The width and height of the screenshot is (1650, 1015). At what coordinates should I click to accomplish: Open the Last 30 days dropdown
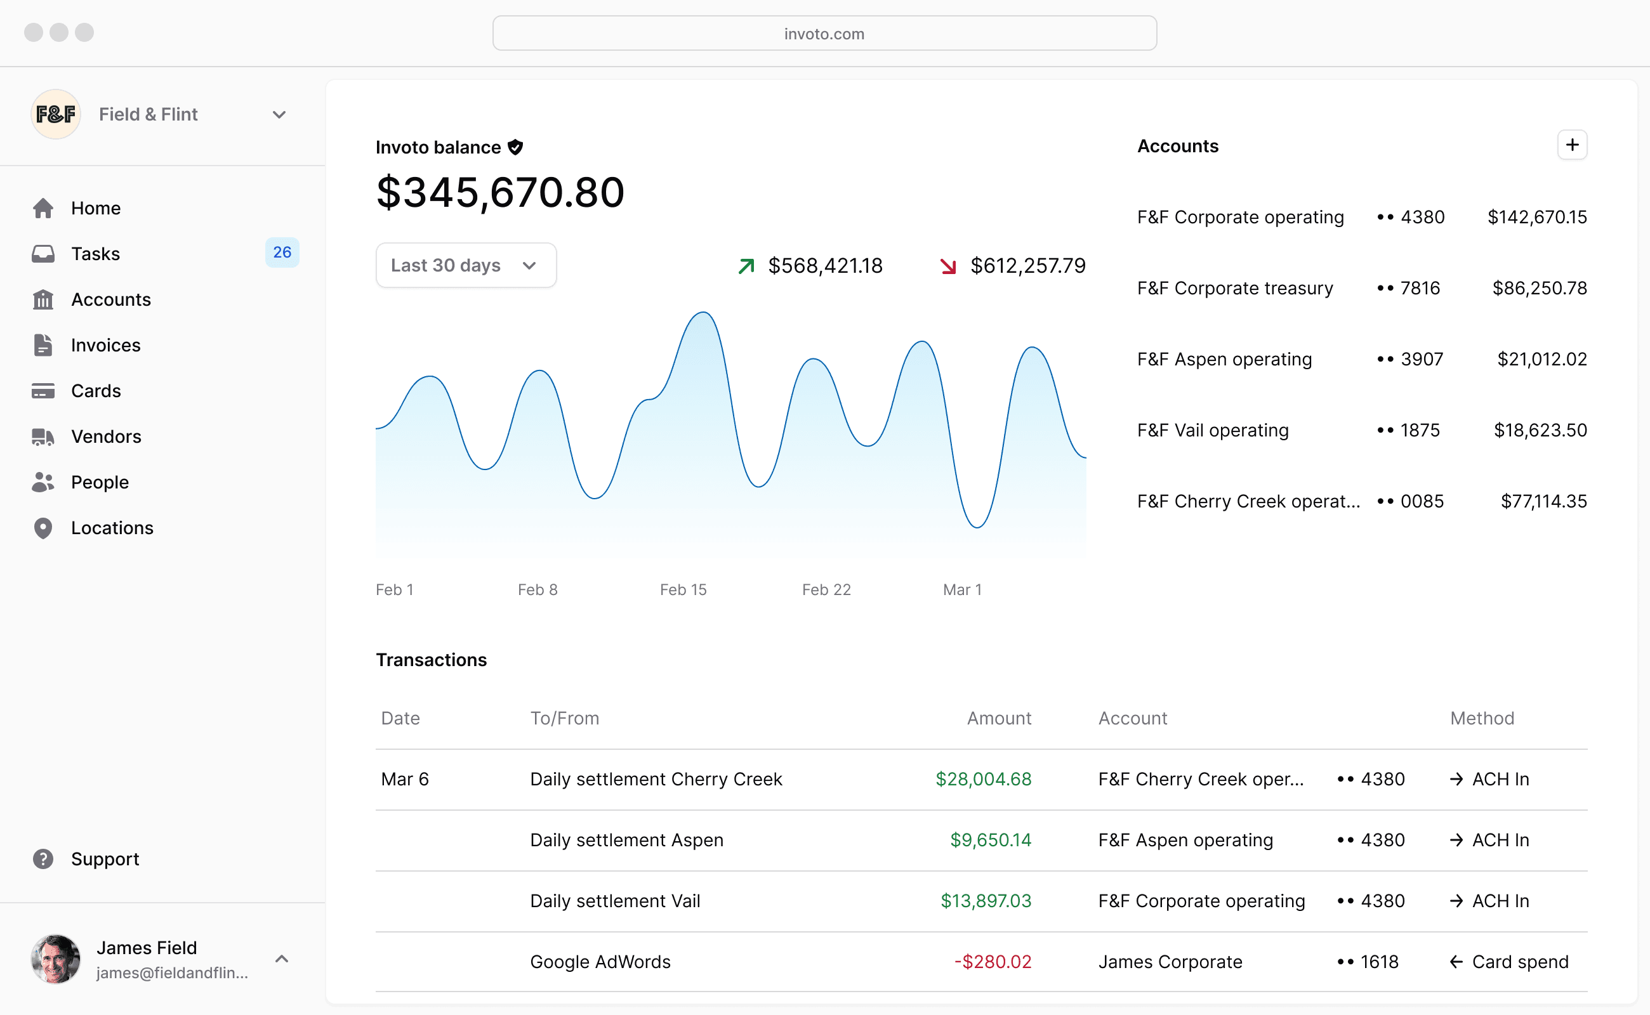[x=466, y=265]
